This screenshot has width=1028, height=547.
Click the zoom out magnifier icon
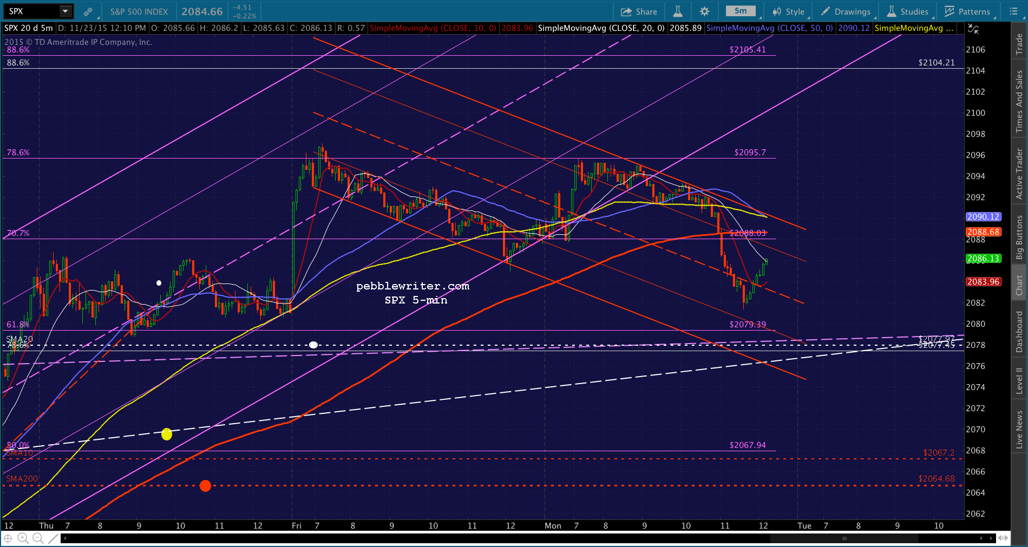click(38, 538)
